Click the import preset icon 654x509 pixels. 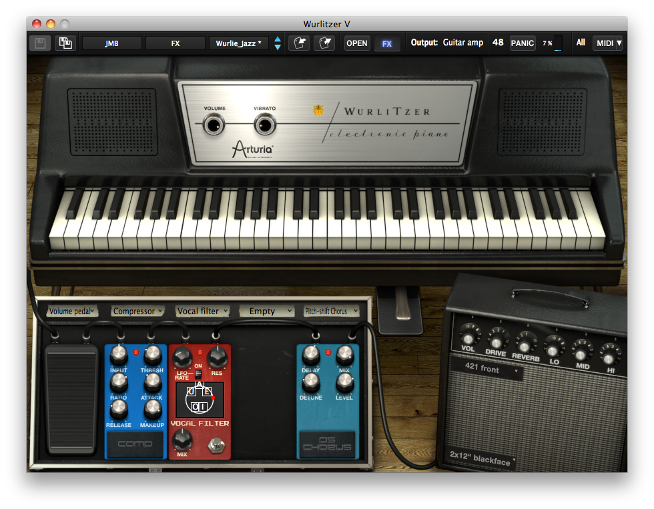(x=299, y=43)
